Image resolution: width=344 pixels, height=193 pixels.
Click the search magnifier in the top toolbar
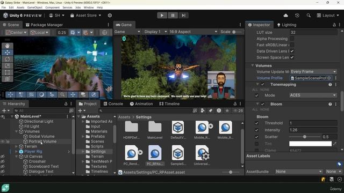coord(309,16)
